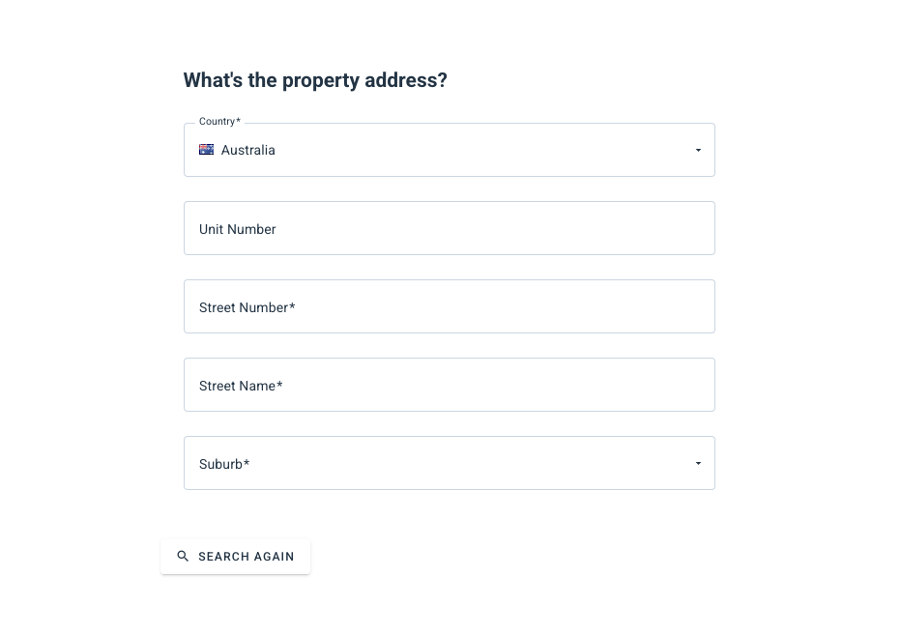Click the magnifying glass search icon
The image size is (901, 635).
click(183, 557)
